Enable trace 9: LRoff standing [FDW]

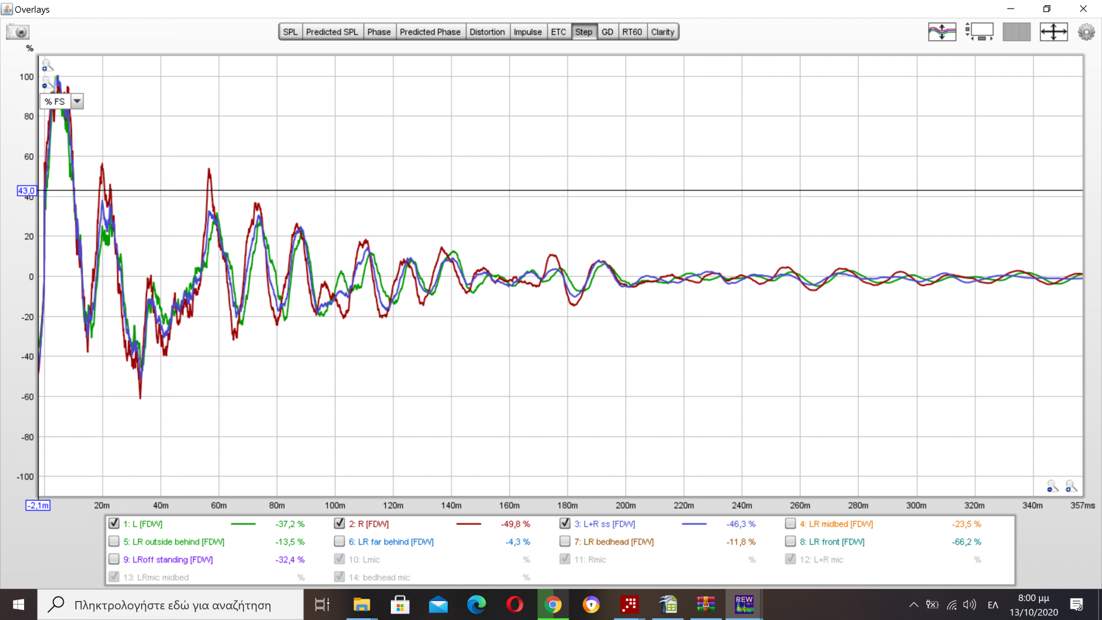pyautogui.click(x=114, y=559)
